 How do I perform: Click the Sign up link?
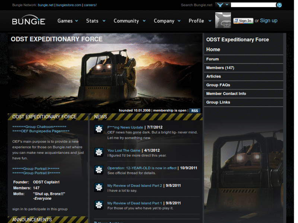(269, 20)
